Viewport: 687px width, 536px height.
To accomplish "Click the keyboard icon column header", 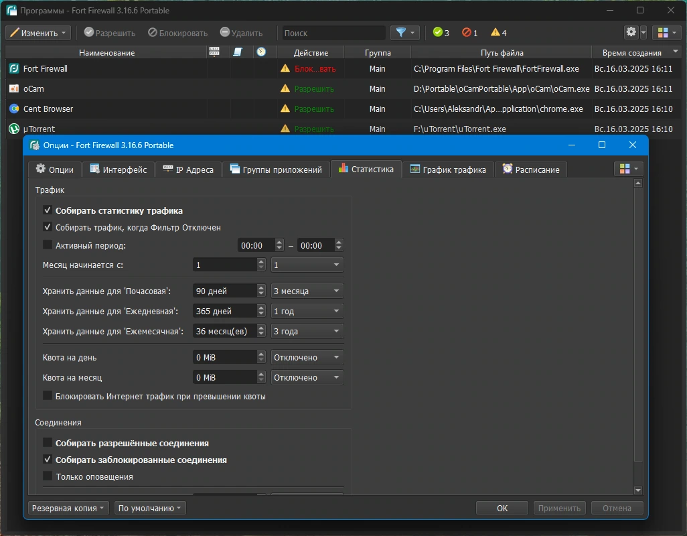I will point(214,52).
